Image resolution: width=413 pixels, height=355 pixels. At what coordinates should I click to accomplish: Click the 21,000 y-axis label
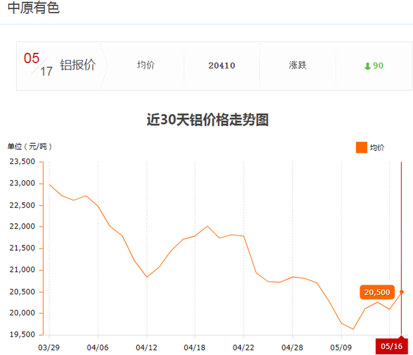click(23, 270)
